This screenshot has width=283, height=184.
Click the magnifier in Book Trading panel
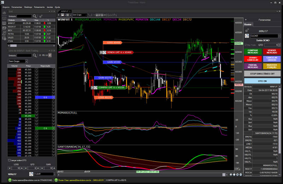click(x=34, y=56)
